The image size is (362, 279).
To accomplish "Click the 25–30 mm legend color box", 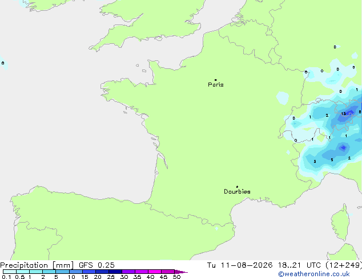I will 115,272.
